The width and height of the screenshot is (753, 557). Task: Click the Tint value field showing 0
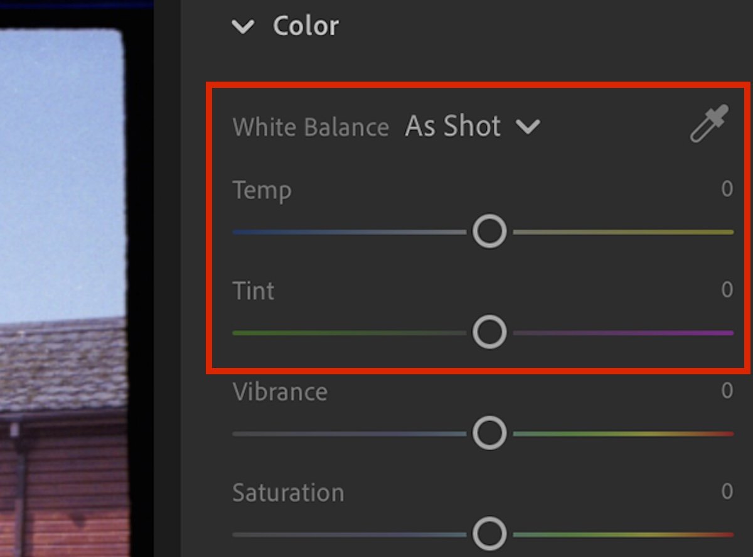[x=727, y=289]
